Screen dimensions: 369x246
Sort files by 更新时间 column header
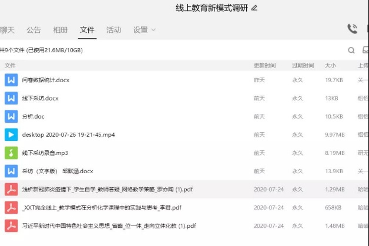264,65
